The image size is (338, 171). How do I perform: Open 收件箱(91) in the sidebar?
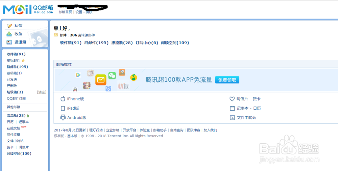coord(16,54)
